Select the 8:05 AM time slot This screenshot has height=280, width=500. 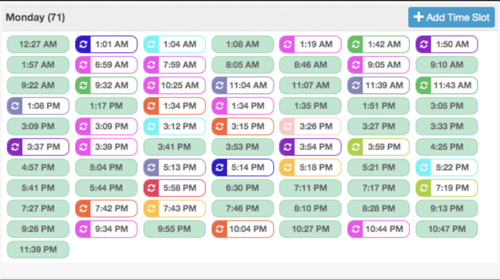tap(243, 65)
